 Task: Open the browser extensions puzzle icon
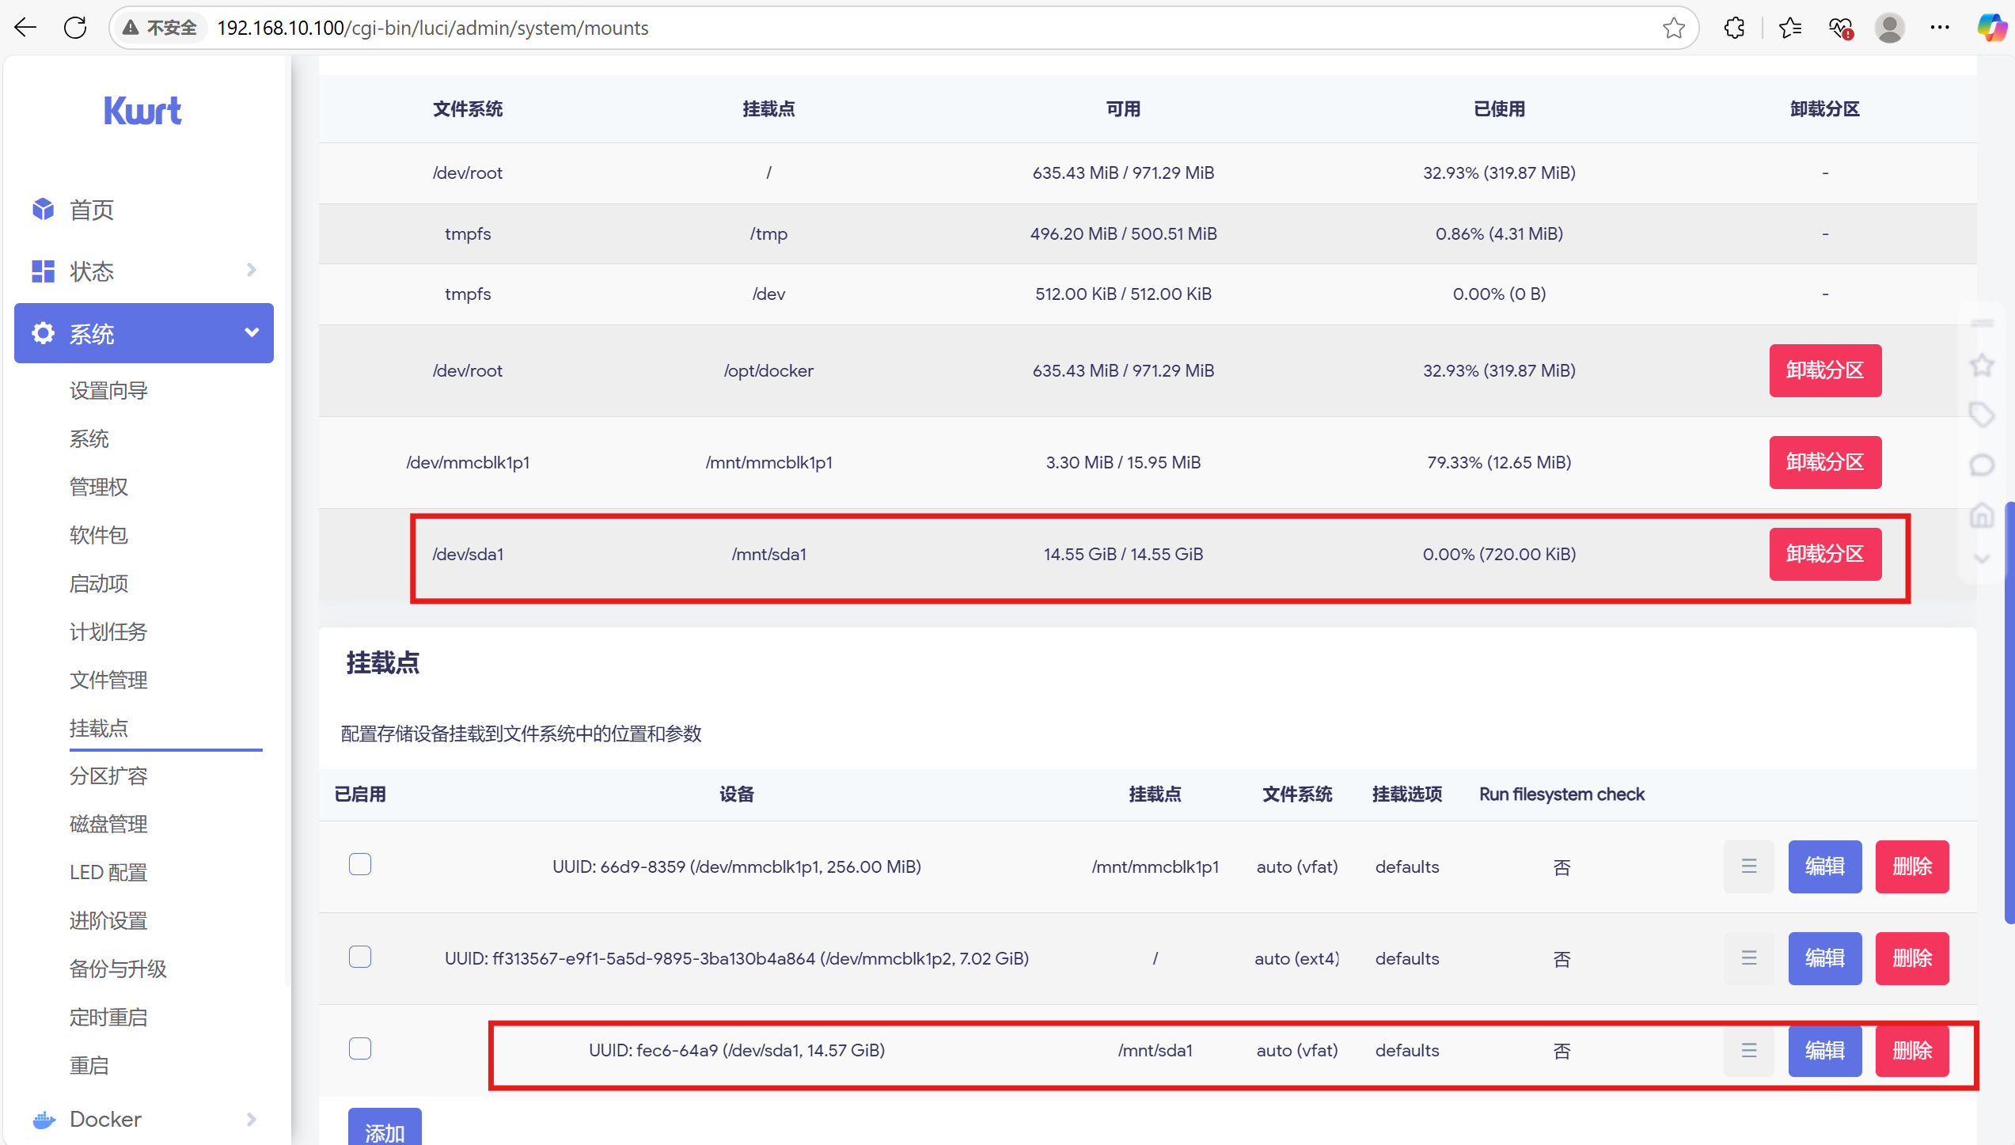tap(1734, 28)
